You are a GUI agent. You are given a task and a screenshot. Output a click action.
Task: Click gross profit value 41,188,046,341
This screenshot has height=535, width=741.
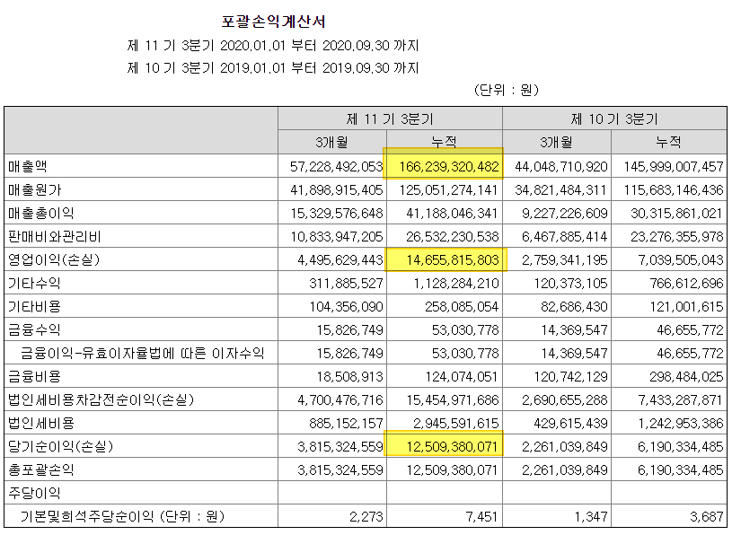pos(452,213)
